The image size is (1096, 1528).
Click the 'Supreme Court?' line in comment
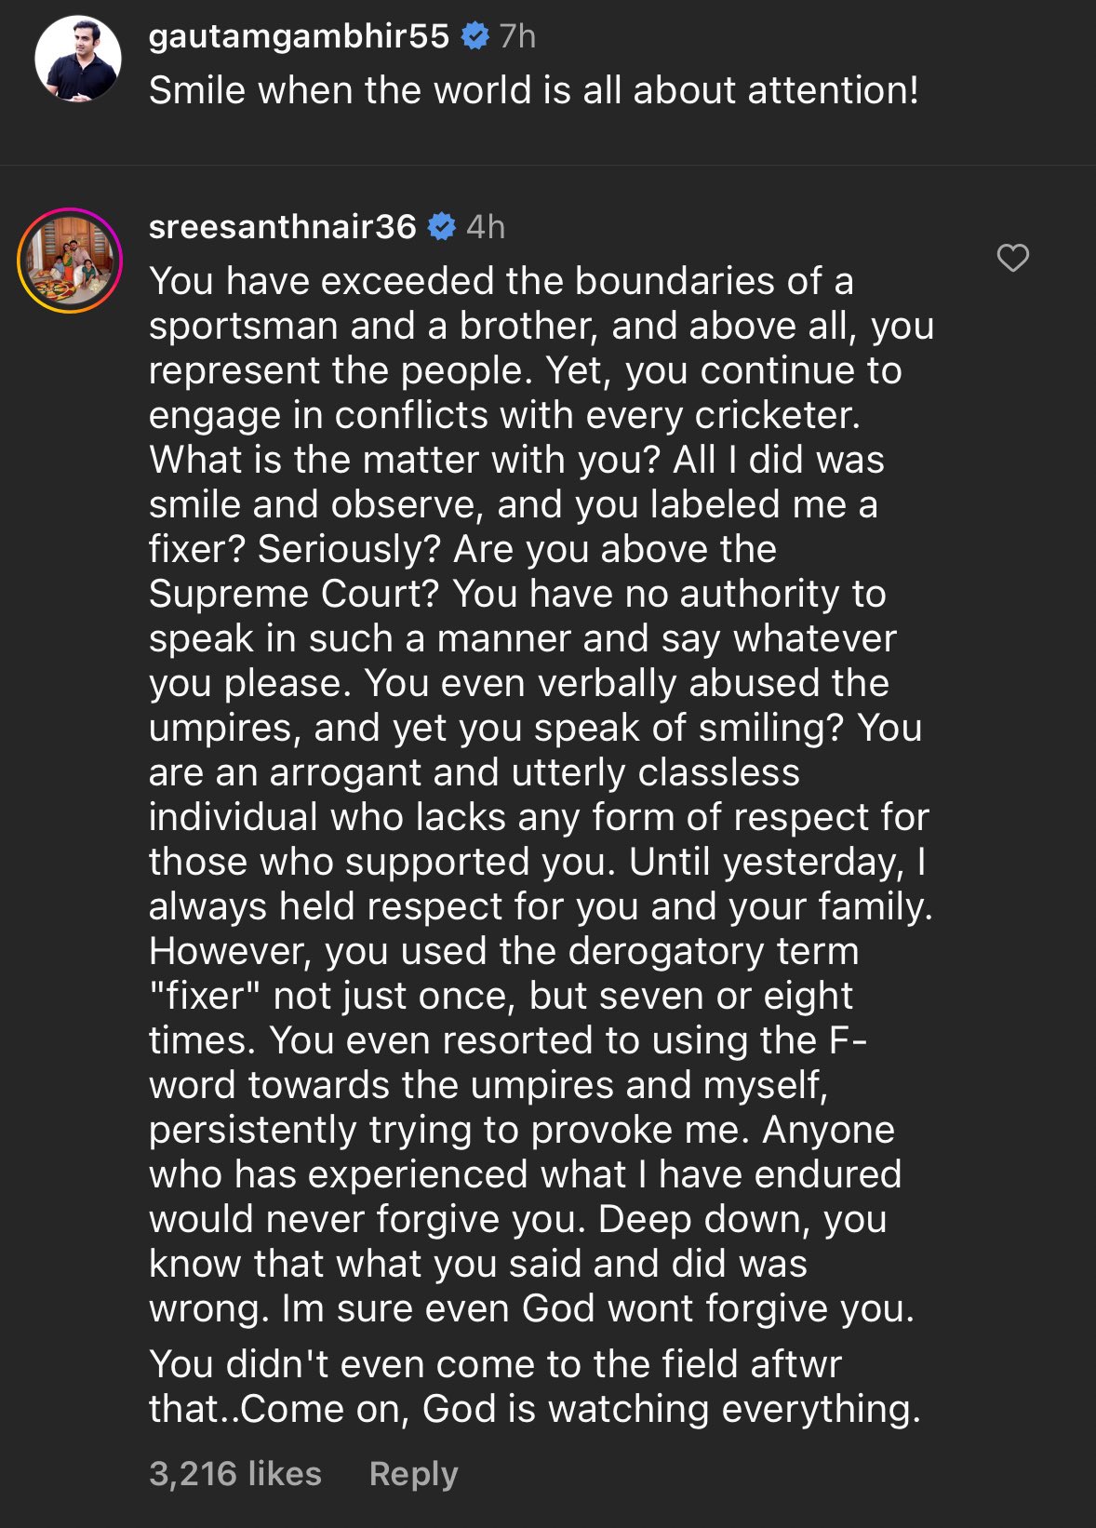click(294, 594)
